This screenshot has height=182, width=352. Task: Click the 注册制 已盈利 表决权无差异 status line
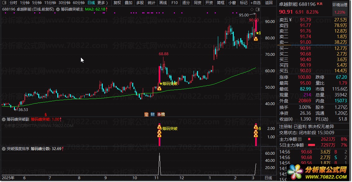(307, 127)
